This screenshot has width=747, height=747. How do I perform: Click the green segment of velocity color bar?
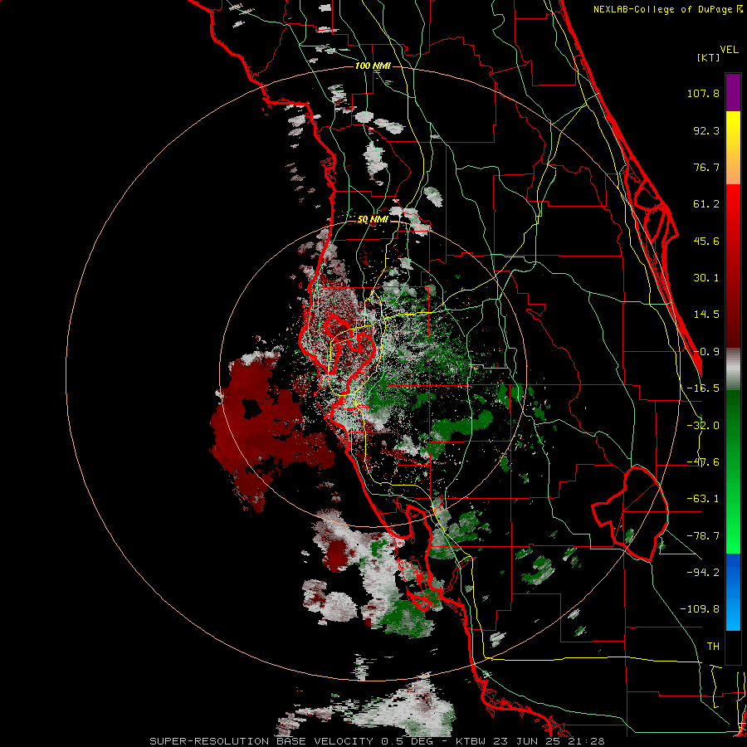733,471
